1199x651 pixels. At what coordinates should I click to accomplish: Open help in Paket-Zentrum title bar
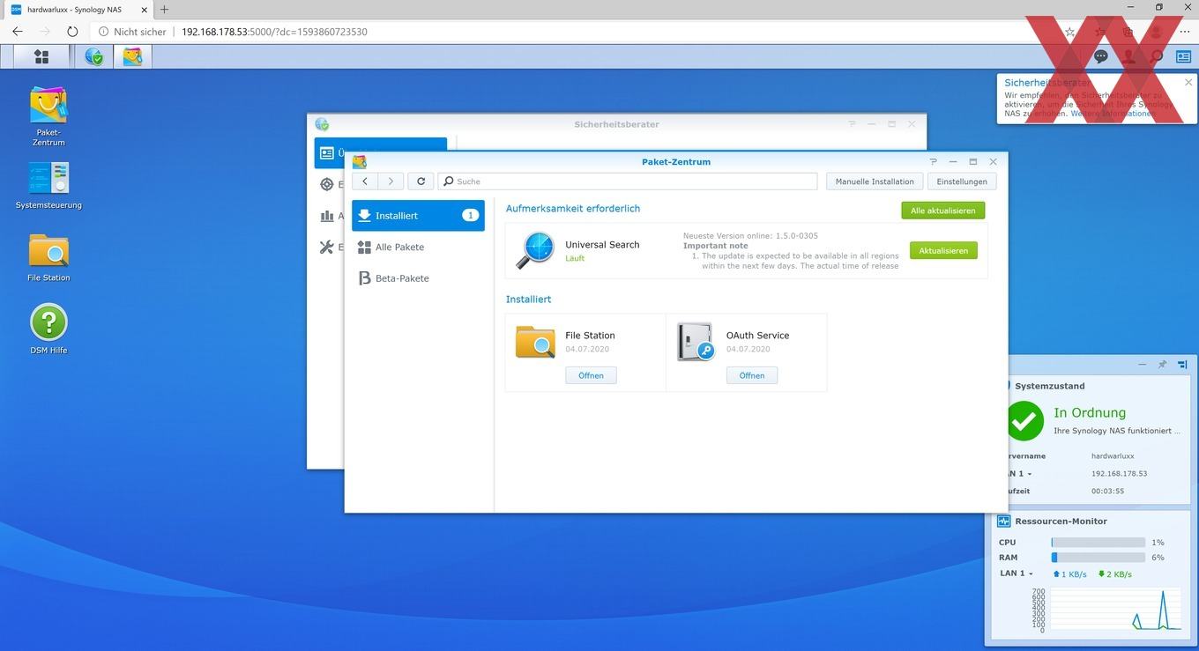(x=934, y=162)
